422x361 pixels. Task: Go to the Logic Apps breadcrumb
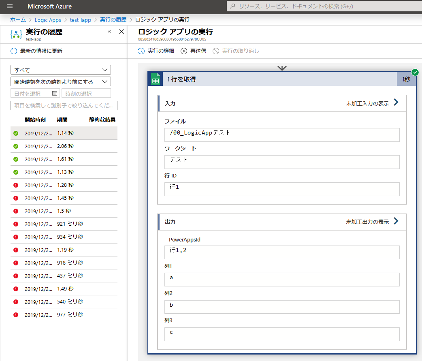48,20
